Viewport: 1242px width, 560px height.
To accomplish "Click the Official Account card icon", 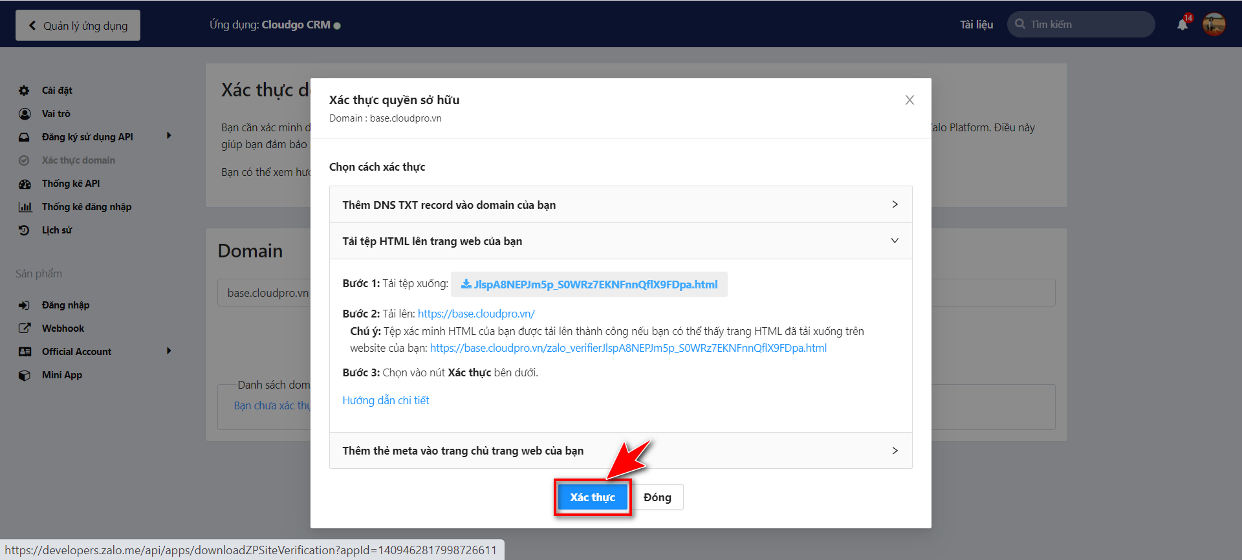I will coord(25,352).
